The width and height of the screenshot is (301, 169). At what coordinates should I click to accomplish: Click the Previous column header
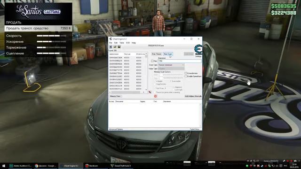click(140, 54)
